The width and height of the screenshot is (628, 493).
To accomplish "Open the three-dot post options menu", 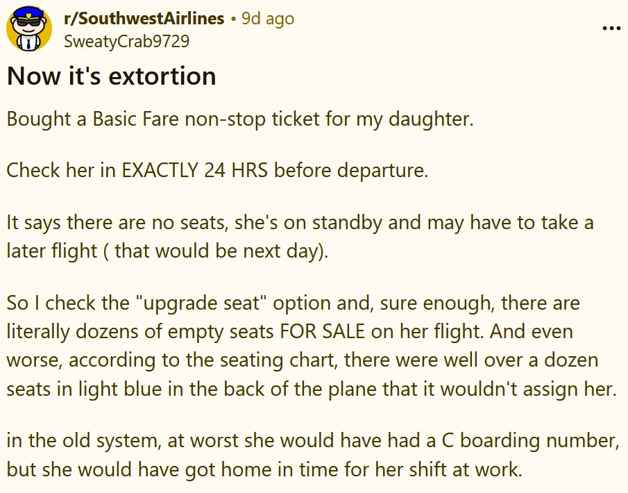I will 611,28.
